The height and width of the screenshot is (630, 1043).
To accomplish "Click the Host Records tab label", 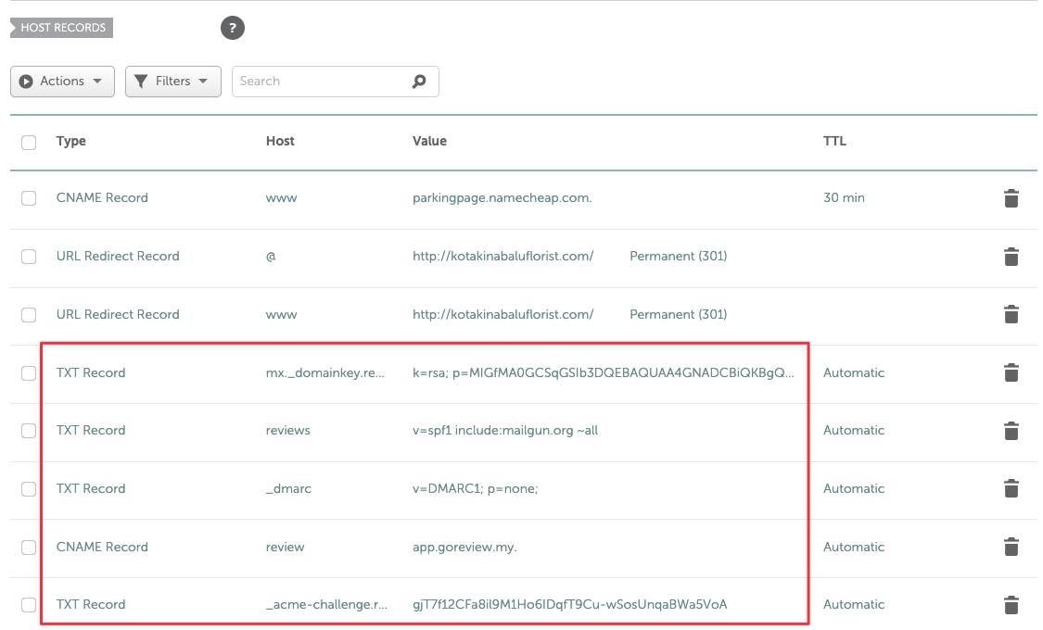I will click(62, 28).
